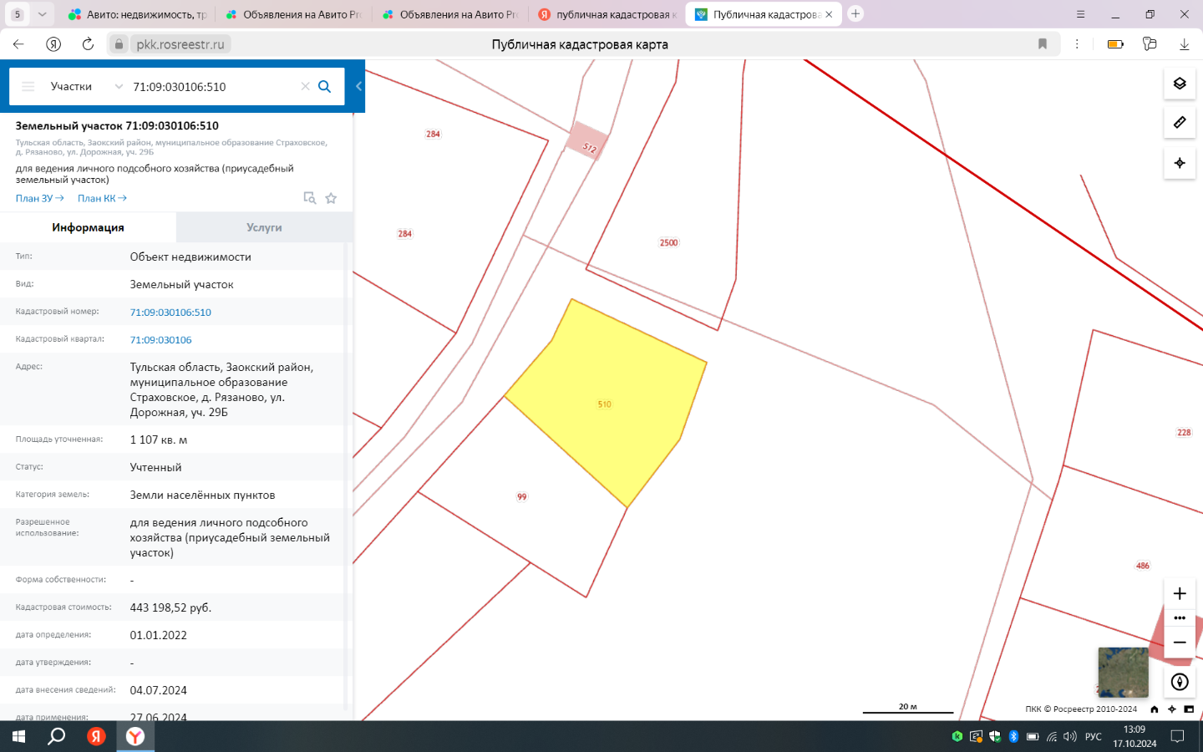Zoom in the map with plus
The height and width of the screenshot is (752, 1203).
tap(1180, 593)
